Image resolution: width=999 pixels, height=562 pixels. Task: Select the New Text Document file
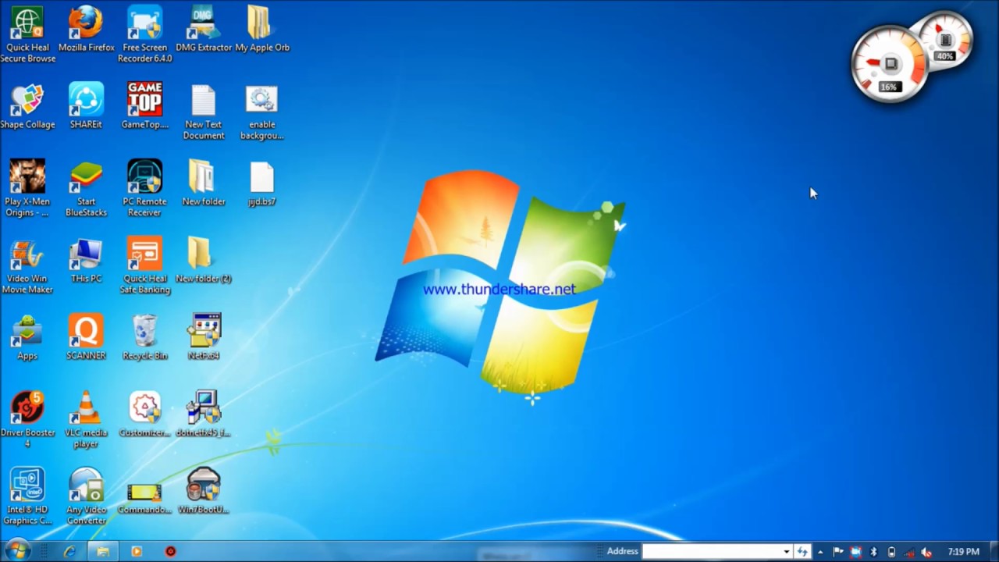pyautogui.click(x=204, y=112)
